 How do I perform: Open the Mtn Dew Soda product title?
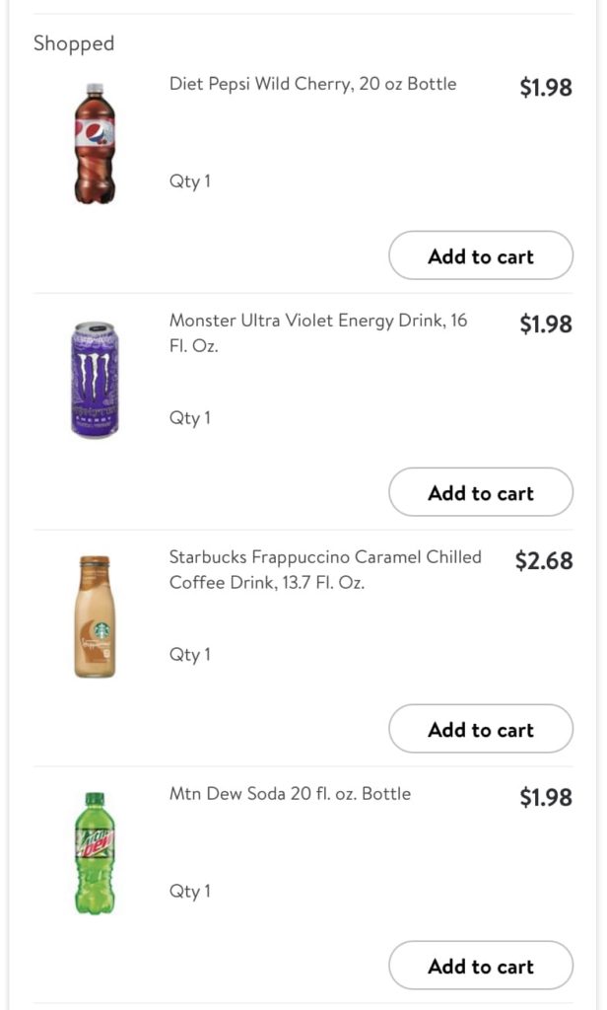(290, 794)
